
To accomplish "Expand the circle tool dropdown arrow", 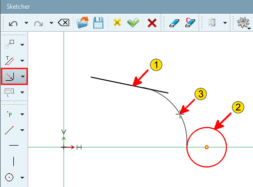I will coord(22,178).
